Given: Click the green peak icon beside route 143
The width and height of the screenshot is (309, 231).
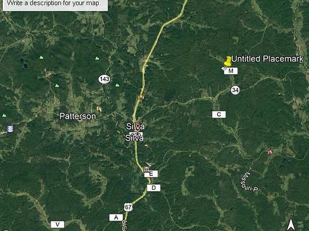Looking at the screenshot, I should (117, 85).
